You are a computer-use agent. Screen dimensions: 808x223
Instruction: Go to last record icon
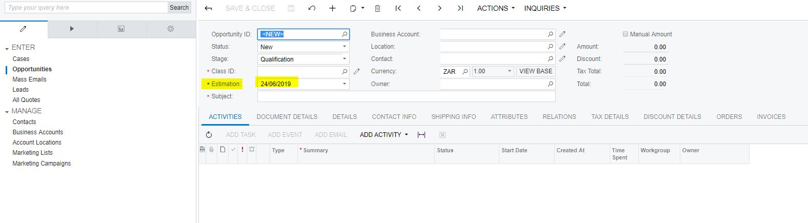(x=460, y=8)
